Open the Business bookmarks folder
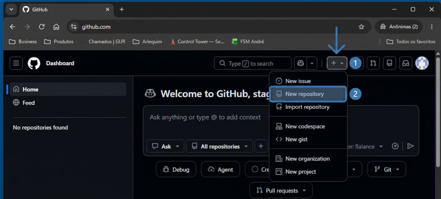441x199 pixels. [x=23, y=42]
